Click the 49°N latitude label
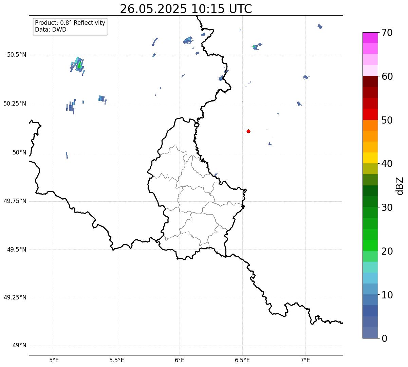The height and width of the screenshot is (367, 408). 19,346
